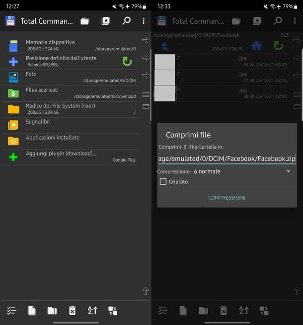Open Radice del File System (root)
This screenshot has width=303, height=325.
point(70,109)
